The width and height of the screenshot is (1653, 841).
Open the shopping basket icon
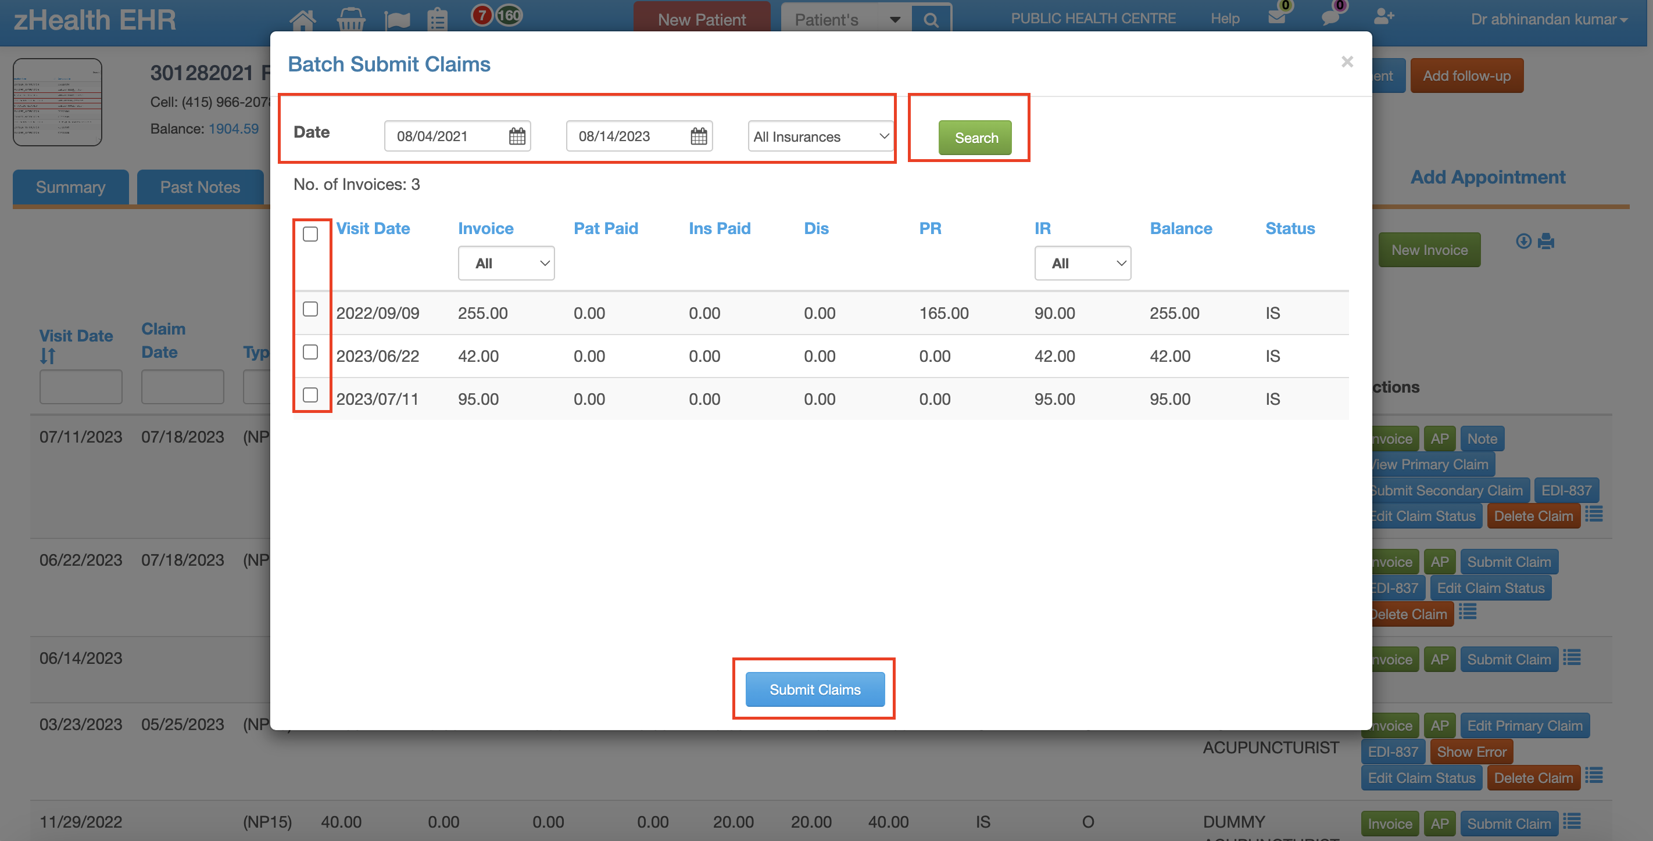coord(351,20)
